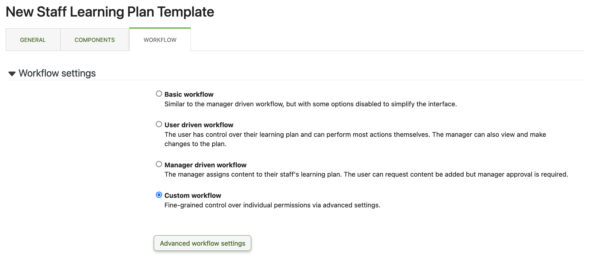The height and width of the screenshot is (256, 608).
Task: Select the Basic workflow radio button
Action: click(x=159, y=94)
